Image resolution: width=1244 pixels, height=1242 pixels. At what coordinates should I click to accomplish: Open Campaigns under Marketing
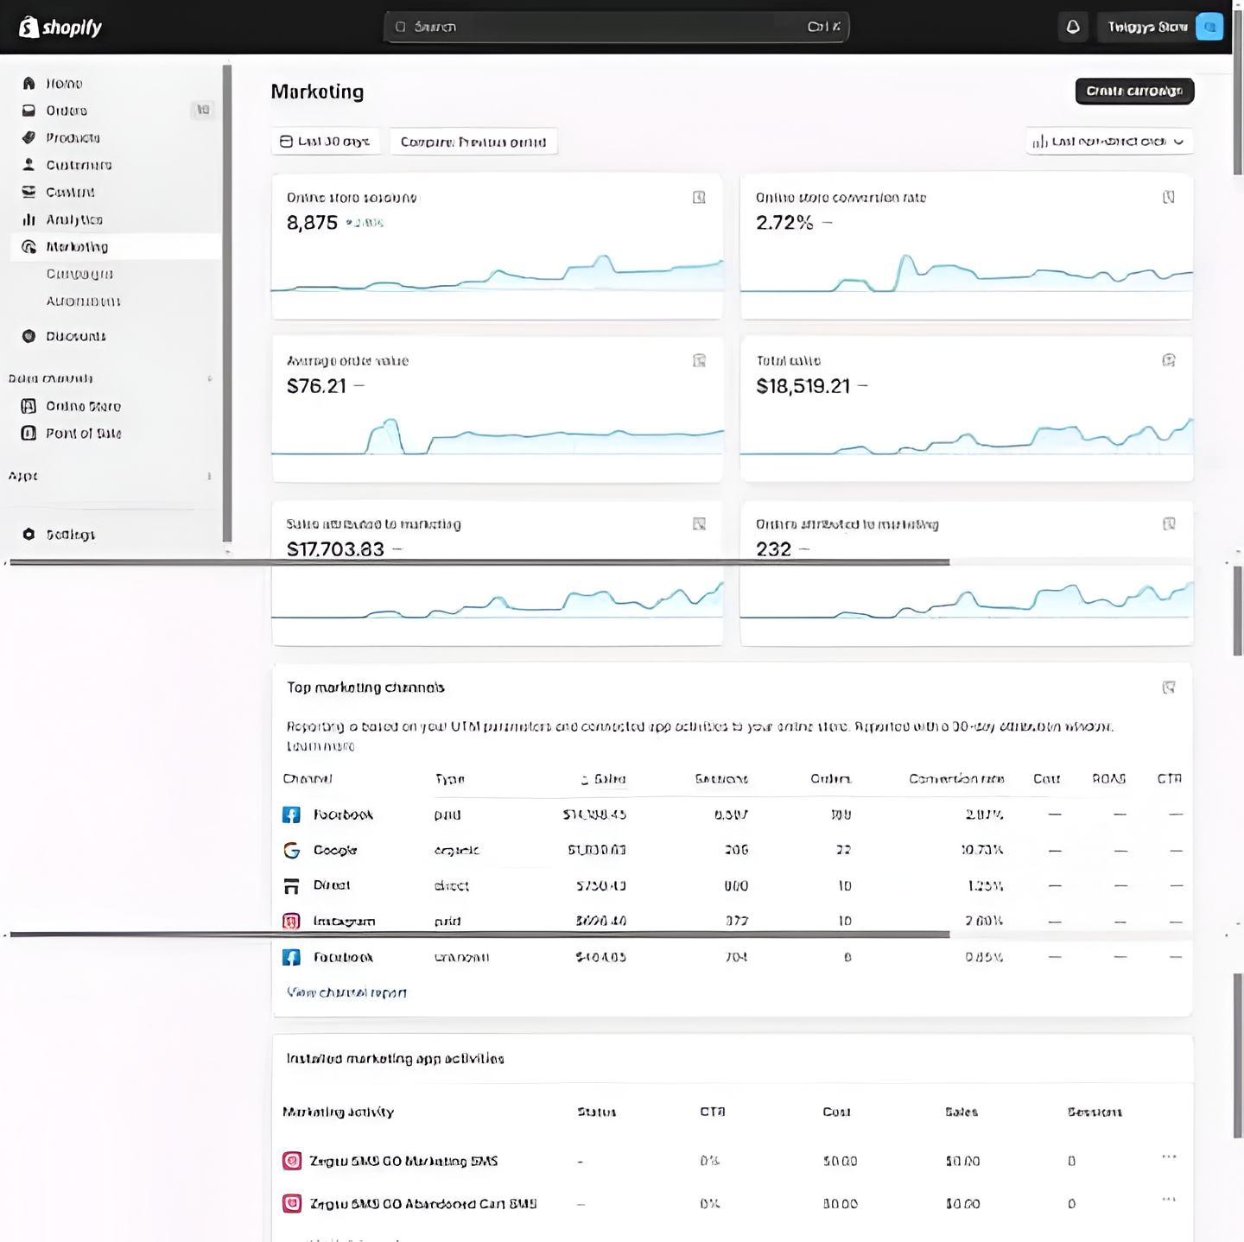[x=79, y=274]
